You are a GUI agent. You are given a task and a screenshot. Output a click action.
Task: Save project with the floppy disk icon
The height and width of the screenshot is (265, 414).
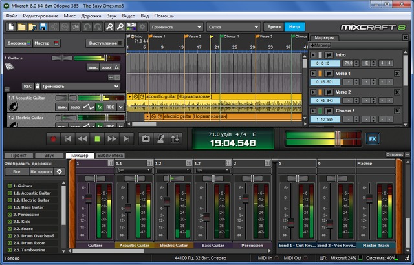point(43,27)
